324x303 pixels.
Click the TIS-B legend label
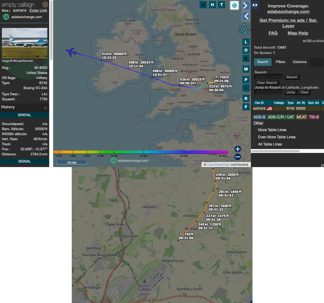coord(314,117)
